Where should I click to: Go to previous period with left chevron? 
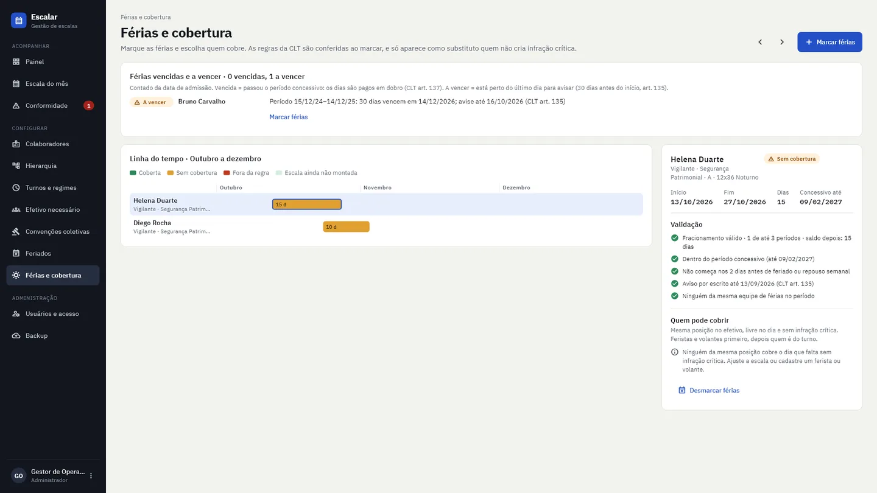point(760,42)
